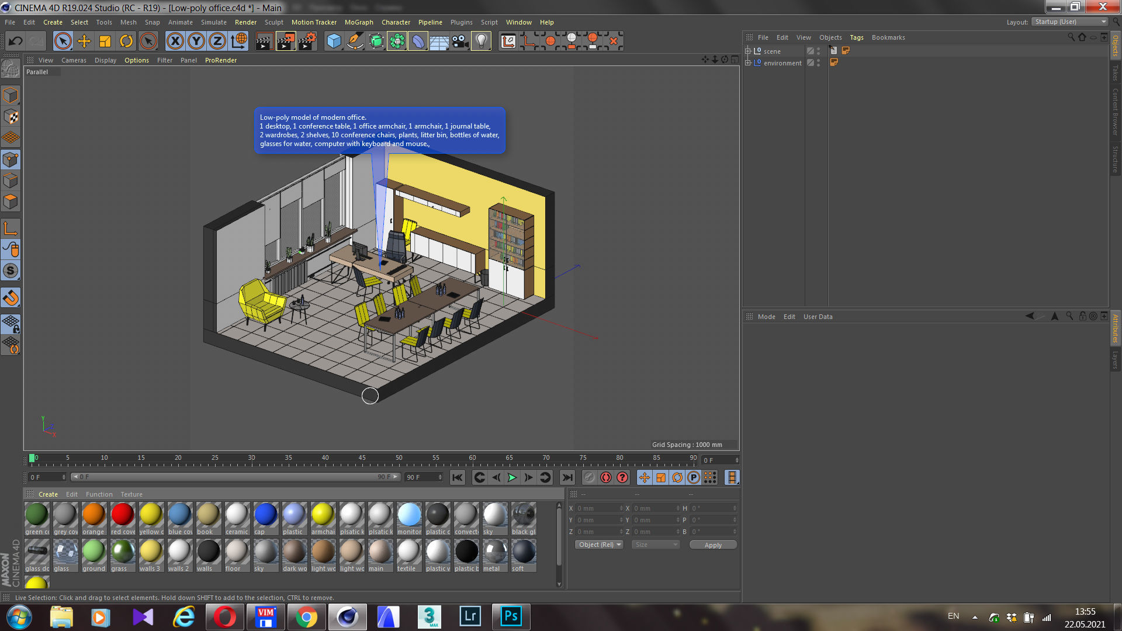The height and width of the screenshot is (631, 1122).
Task: Toggle environment editor visibility dot
Action: click(818, 61)
